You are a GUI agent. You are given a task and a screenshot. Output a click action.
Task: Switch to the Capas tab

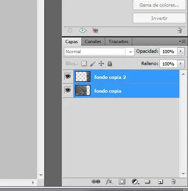coord(71,42)
